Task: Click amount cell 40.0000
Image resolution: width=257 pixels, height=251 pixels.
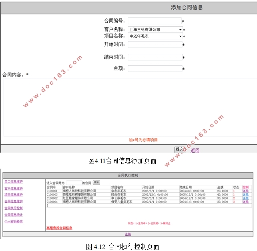Action: pyautogui.click(x=223, y=195)
